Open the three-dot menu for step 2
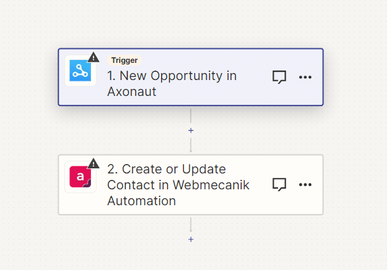The width and height of the screenshot is (387, 270). (306, 184)
